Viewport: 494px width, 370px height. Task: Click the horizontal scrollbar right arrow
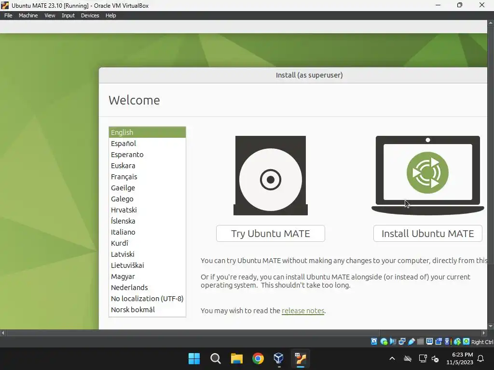pyautogui.click(x=484, y=333)
